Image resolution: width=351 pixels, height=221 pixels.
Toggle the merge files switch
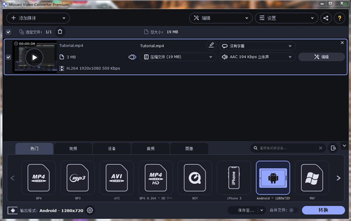[293, 210]
